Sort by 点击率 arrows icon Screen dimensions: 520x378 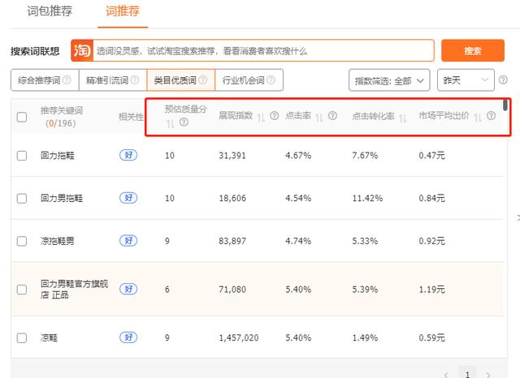319,117
